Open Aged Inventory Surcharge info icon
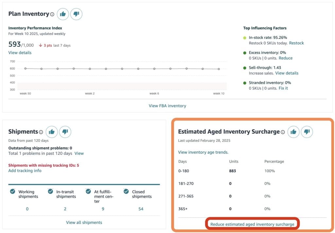Image resolution: width=335 pixels, height=233 pixels. pyautogui.click(x=283, y=132)
